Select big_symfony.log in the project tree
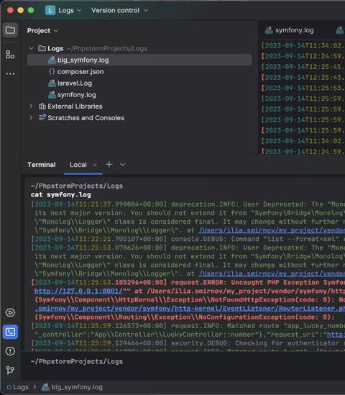The height and width of the screenshot is (395, 345). 139,60
